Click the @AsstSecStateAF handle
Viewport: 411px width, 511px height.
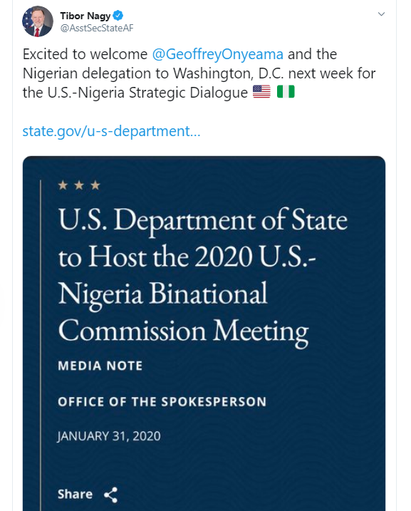coord(97,28)
